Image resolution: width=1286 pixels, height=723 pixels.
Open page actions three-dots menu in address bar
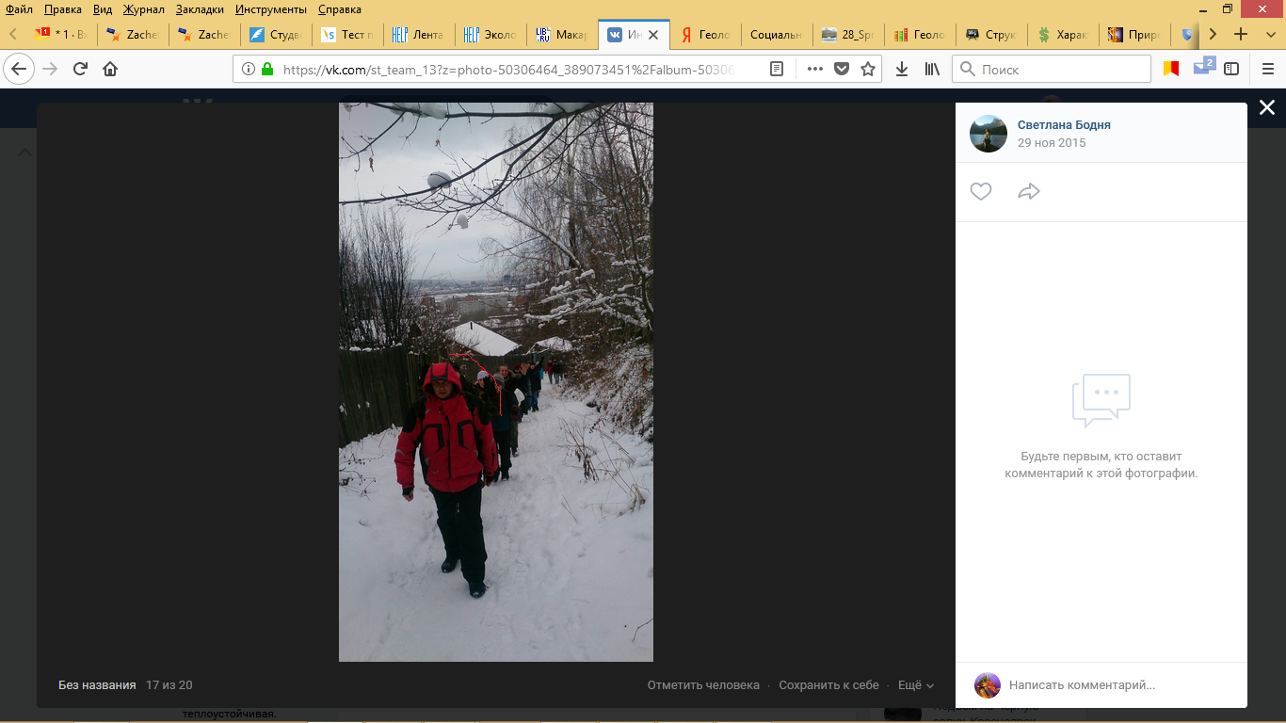pyautogui.click(x=815, y=69)
